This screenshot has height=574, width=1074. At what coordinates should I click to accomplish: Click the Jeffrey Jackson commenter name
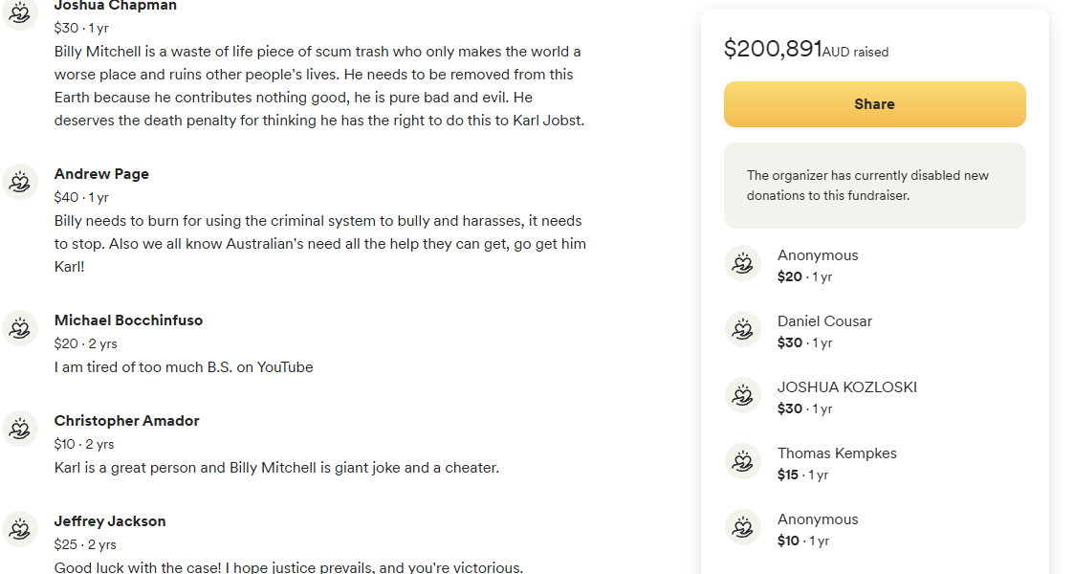(x=110, y=521)
